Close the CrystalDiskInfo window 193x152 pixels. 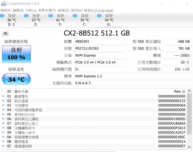tap(187, 3)
